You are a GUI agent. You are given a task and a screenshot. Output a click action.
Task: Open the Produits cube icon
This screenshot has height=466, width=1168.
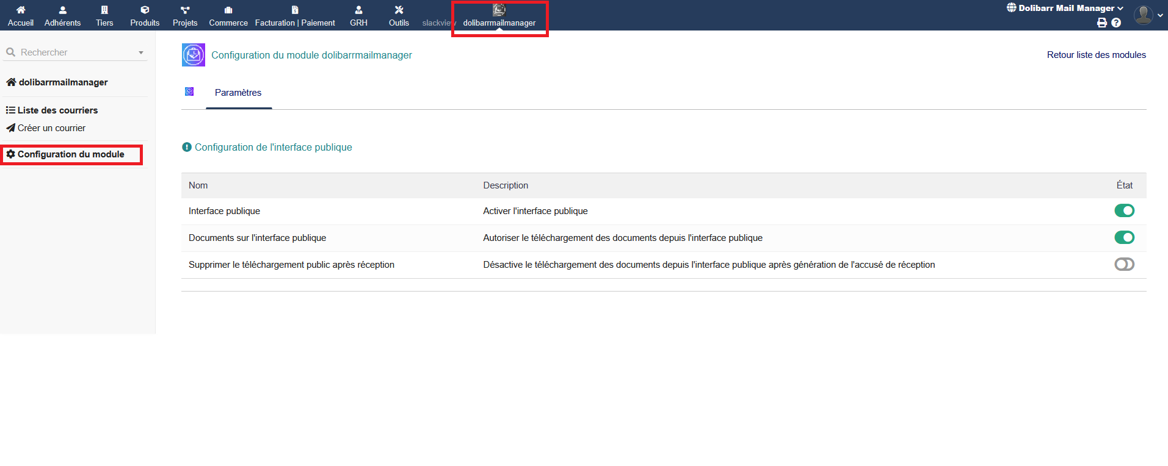pos(145,10)
